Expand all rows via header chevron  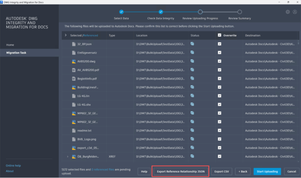tap(66, 35)
